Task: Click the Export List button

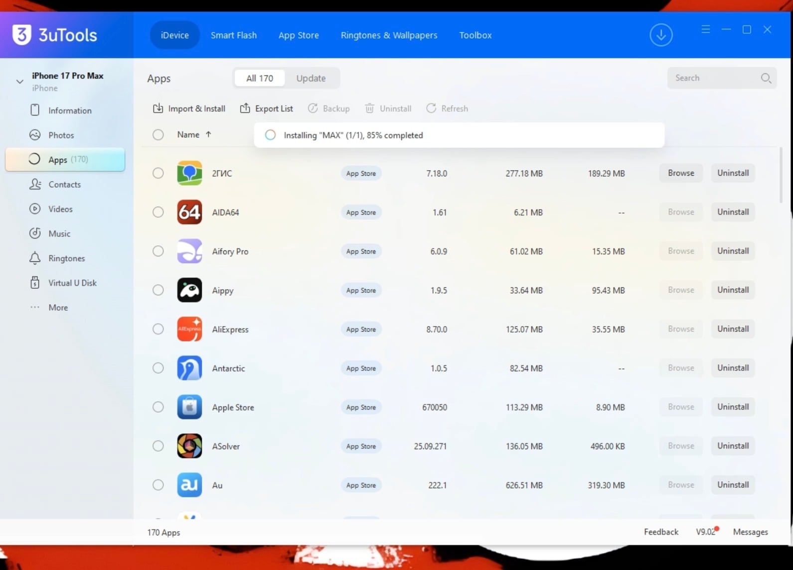Action: click(267, 109)
